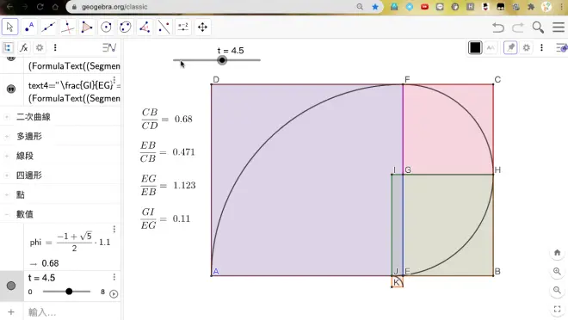This screenshot has height=320, width=568.
Task: Expand the 線段 category
Action: 7,156
